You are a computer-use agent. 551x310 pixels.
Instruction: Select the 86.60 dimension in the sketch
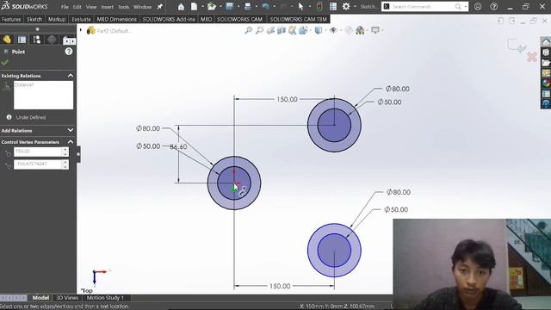point(178,147)
